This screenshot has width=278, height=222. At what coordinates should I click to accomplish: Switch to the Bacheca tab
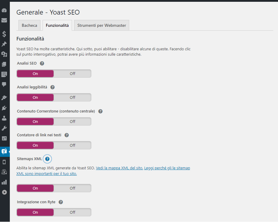point(29,25)
